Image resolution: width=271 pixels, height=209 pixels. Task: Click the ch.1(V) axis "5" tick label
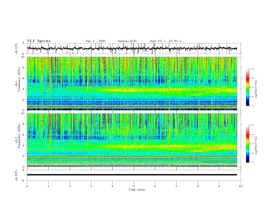click(x=24, y=43)
